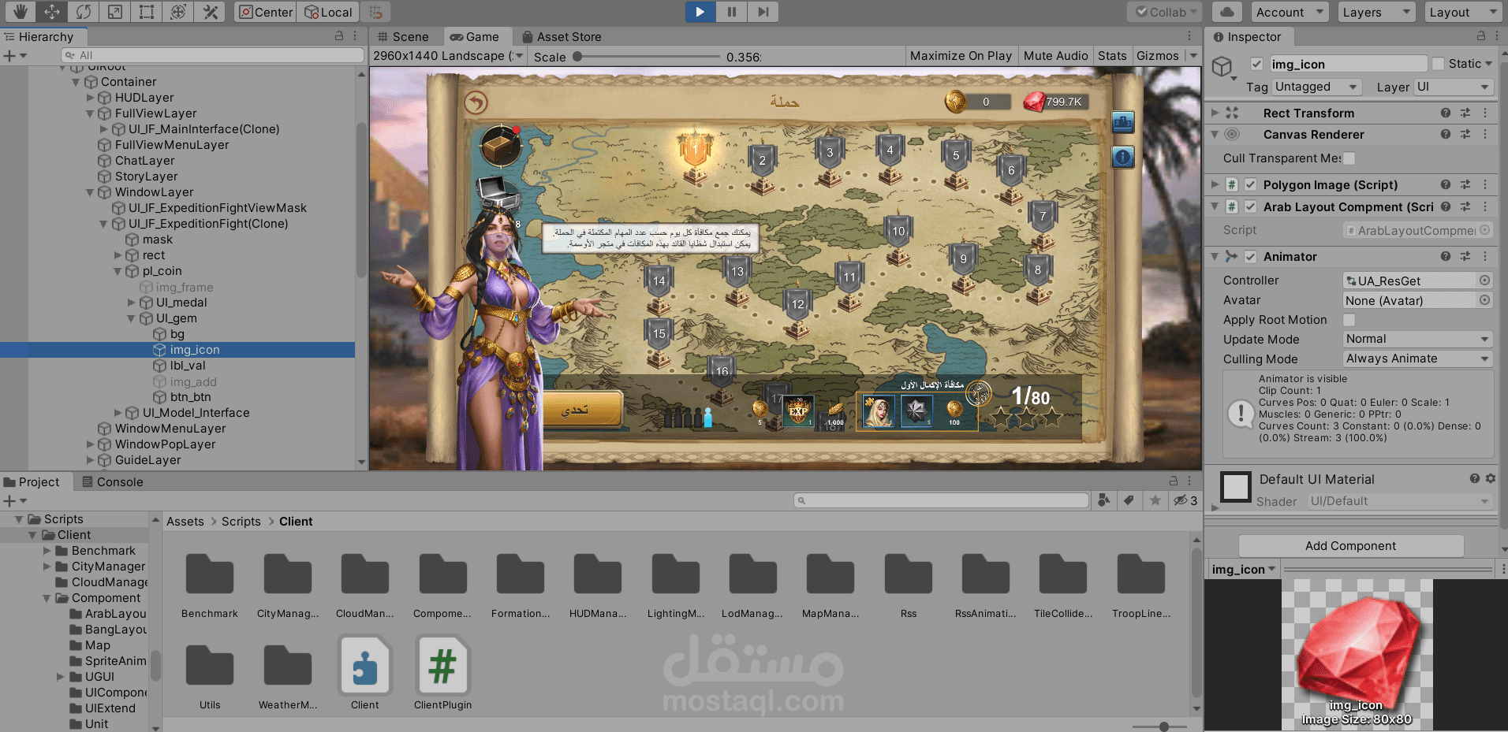Toggle Local handle rotation
Image resolution: width=1508 pixels, height=732 pixels.
(x=328, y=12)
